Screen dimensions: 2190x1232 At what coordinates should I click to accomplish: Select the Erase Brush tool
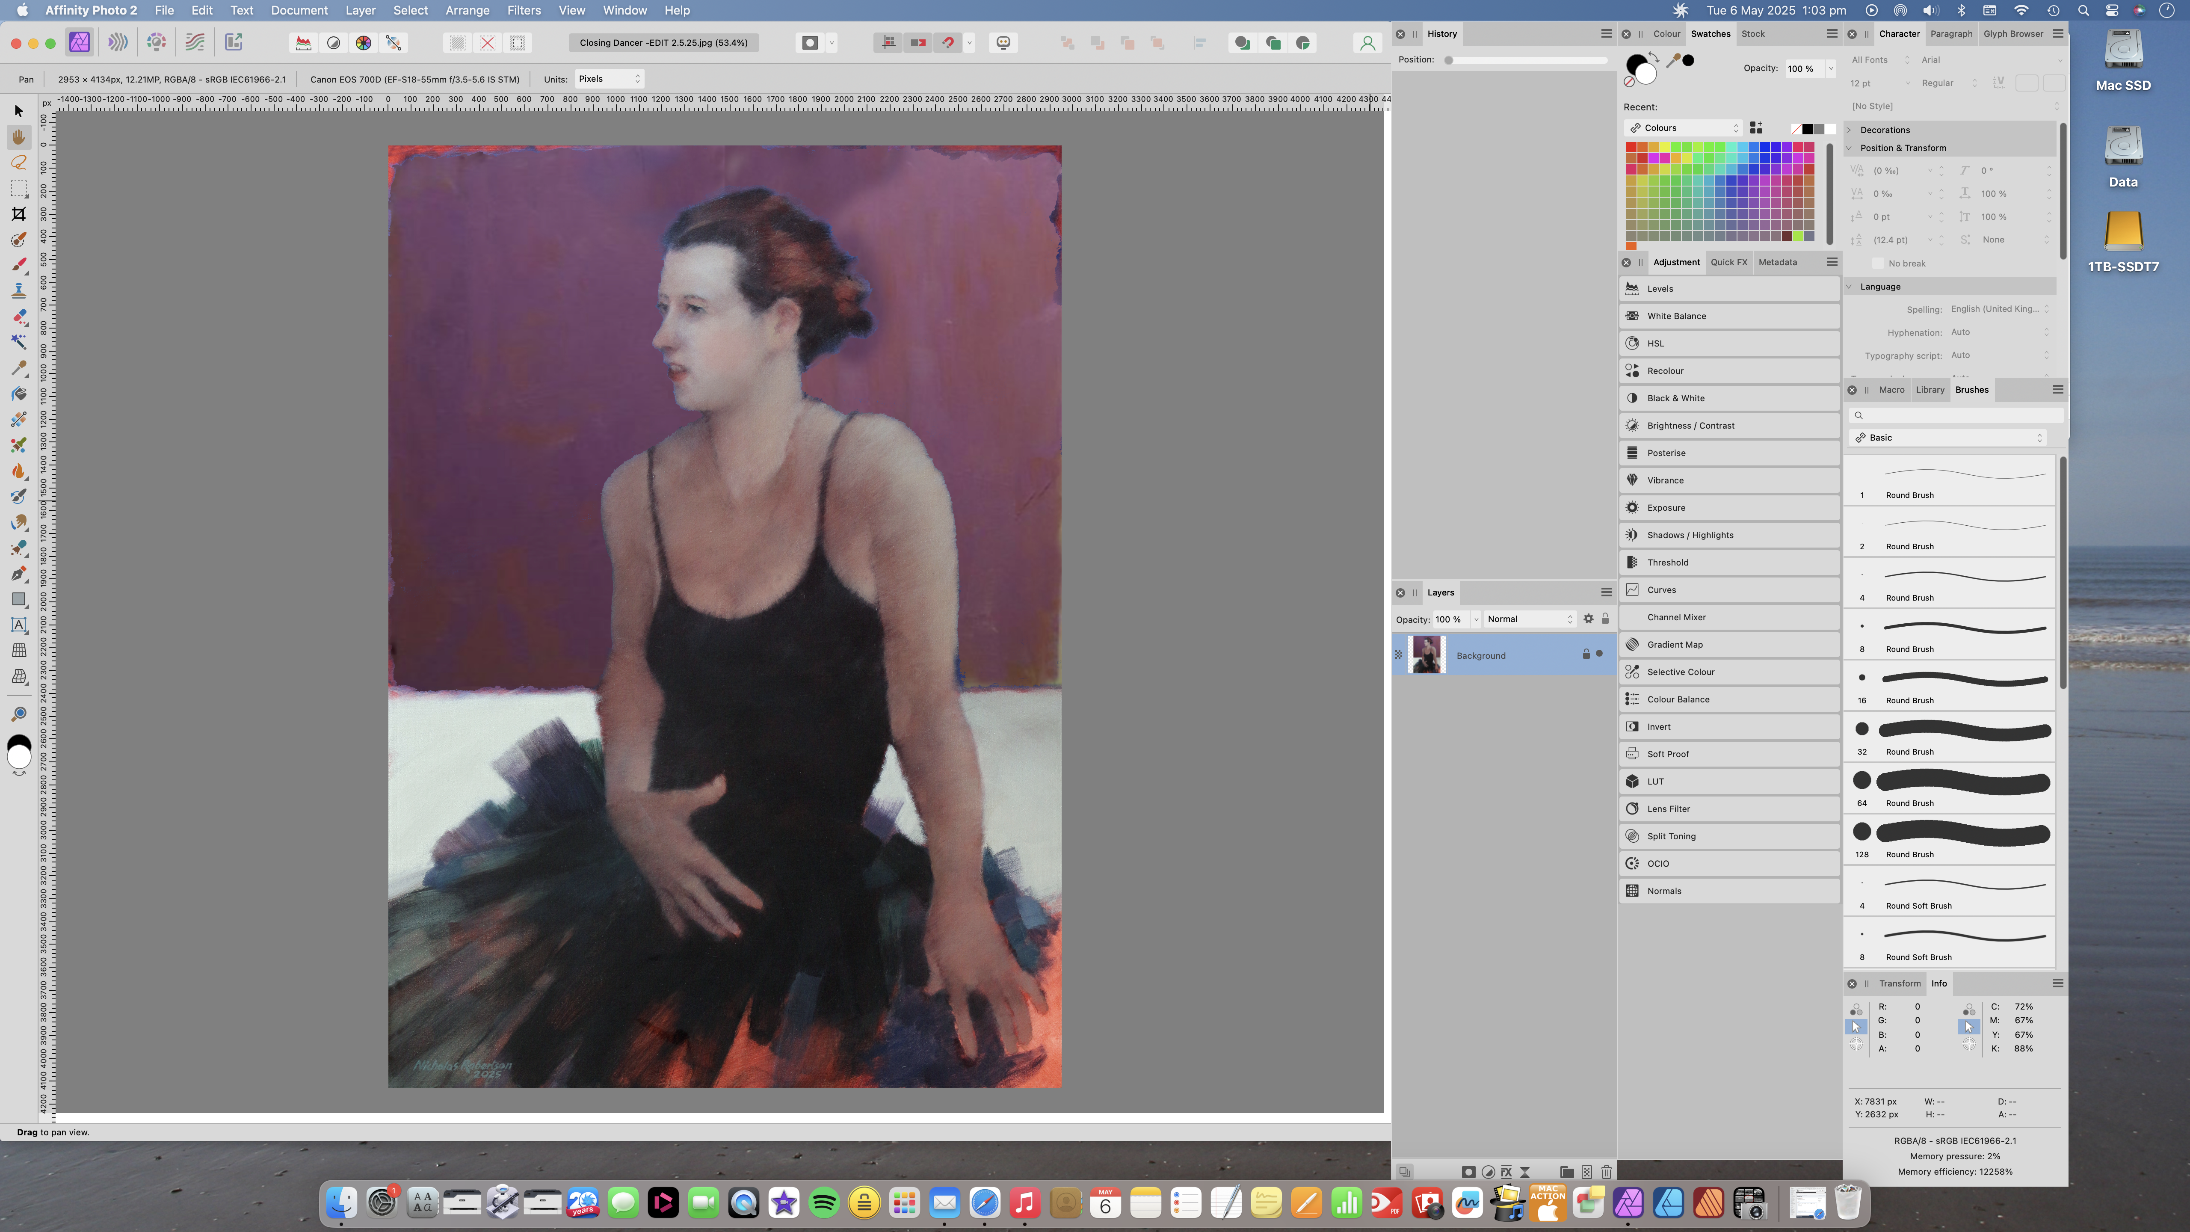point(19,316)
